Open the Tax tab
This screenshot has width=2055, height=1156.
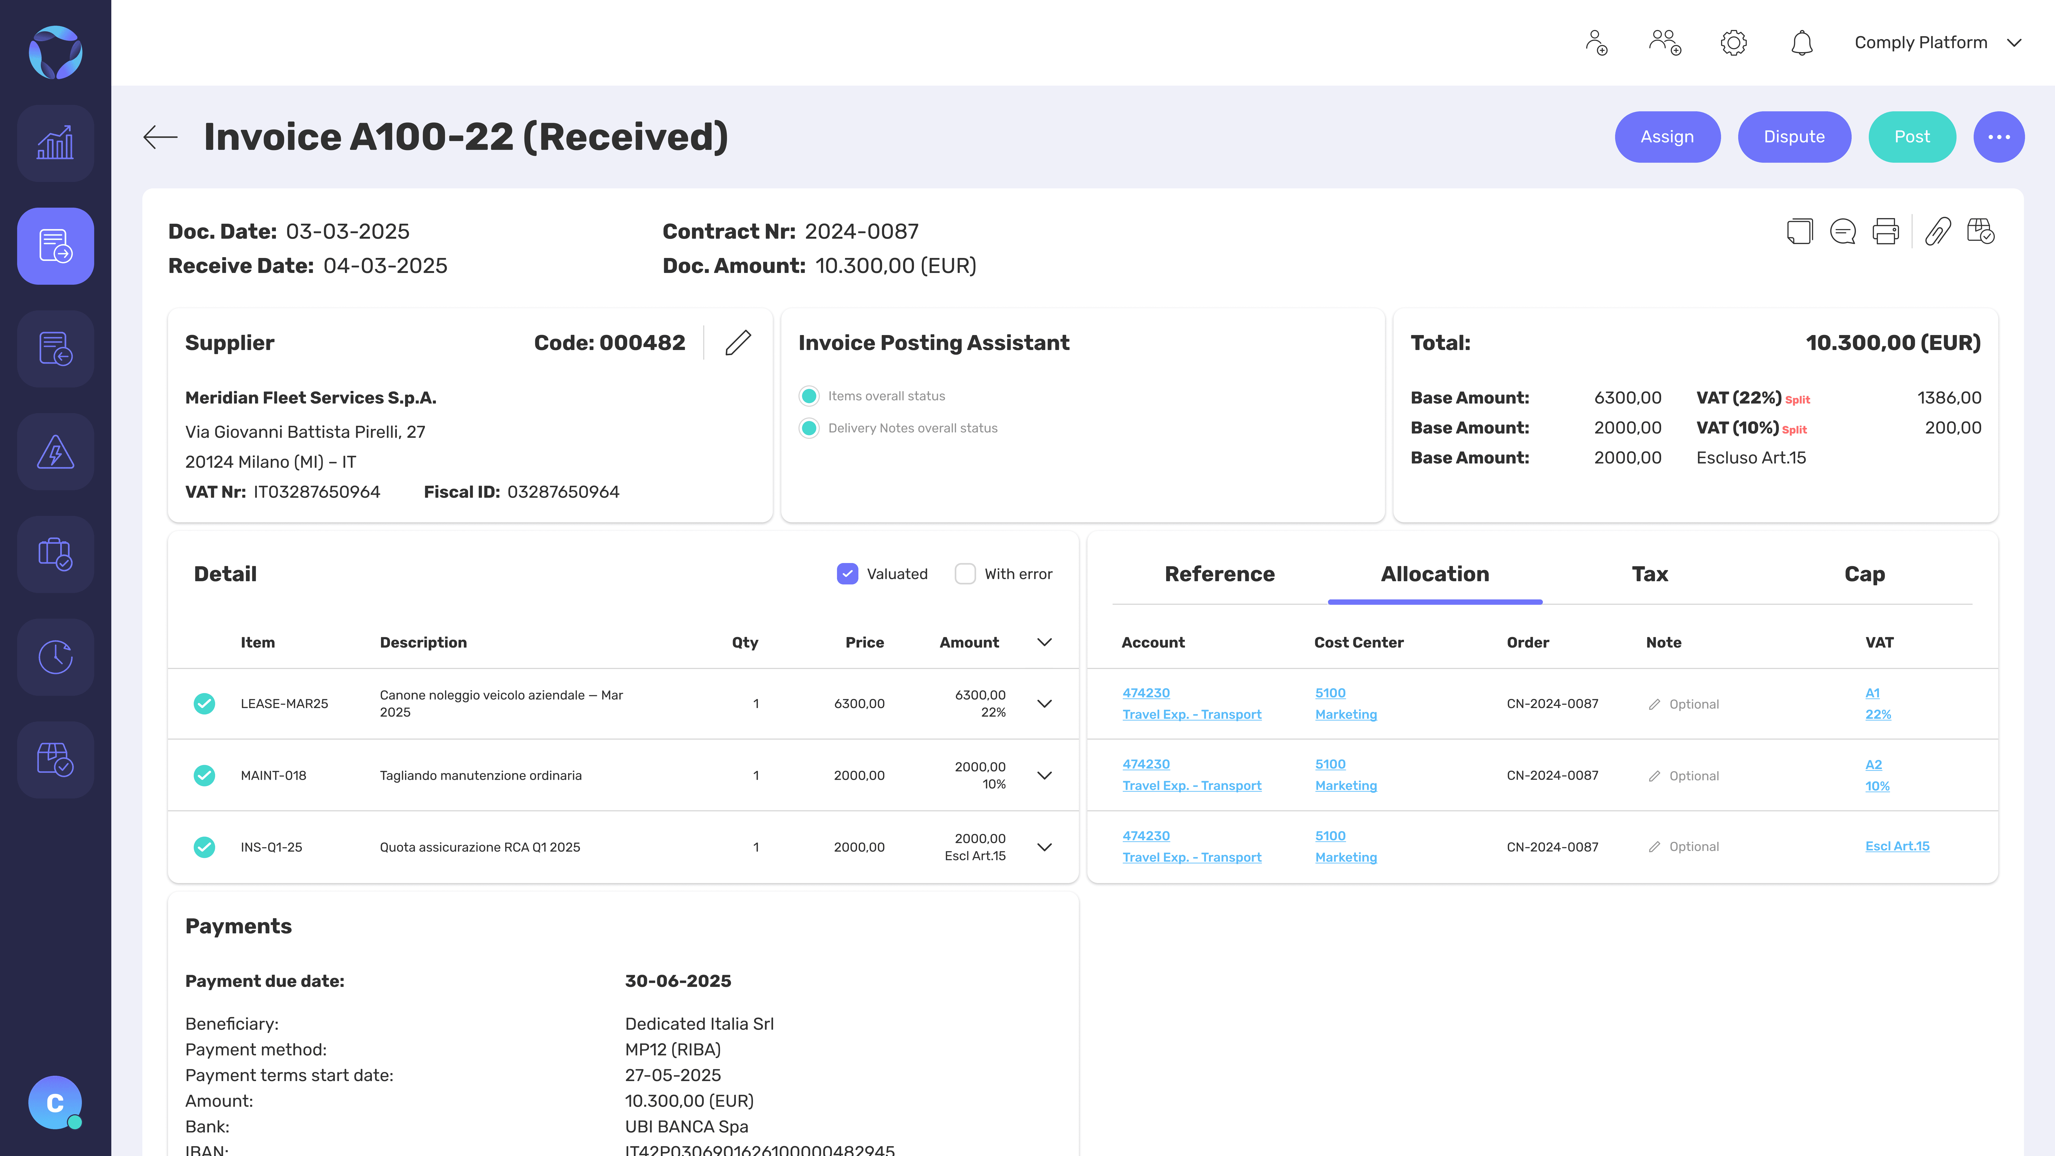tap(1650, 575)
